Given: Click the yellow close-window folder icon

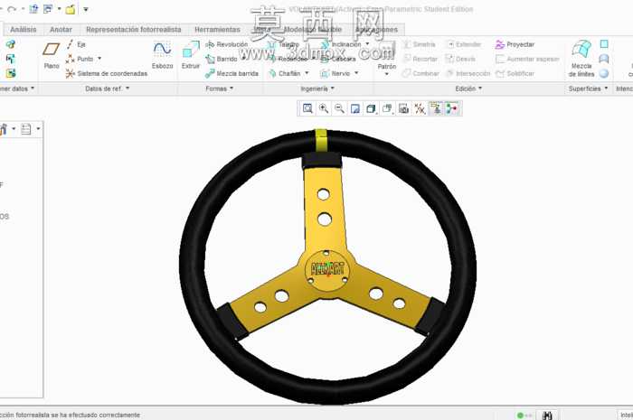Looking at the screenshot, I should pos(71,9).
